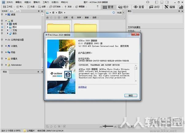Viewport: 185px width, 133px height.
Task: Open the 排序 sort dropdown
Action: (x=80, y=18)
